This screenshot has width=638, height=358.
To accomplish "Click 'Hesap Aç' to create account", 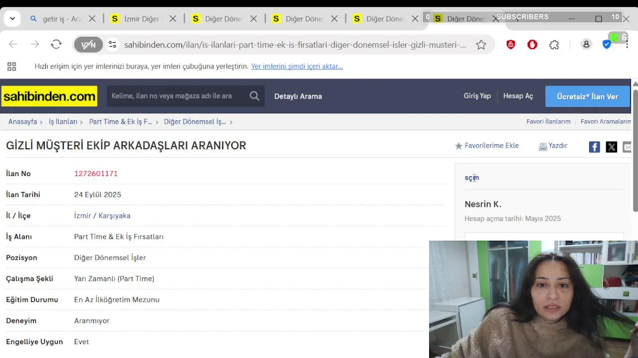I will [518, 96].
